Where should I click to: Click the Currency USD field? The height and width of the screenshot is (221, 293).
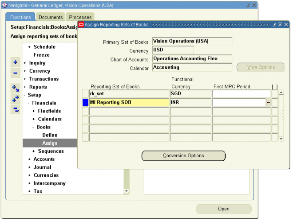tap(173, 50)
